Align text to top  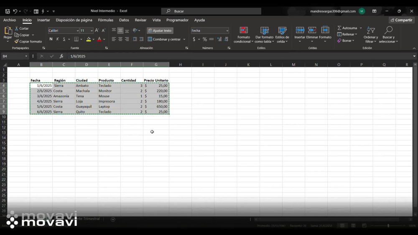click(114, 30)
